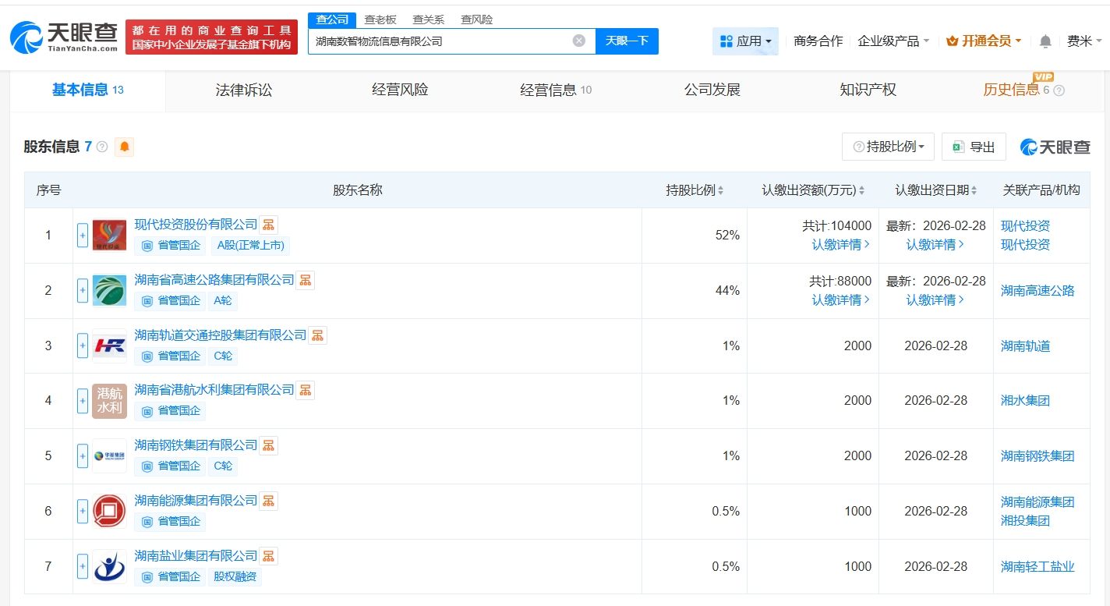Click the notification bell in header
The image size is (1110, 606).
point(1045,41)
